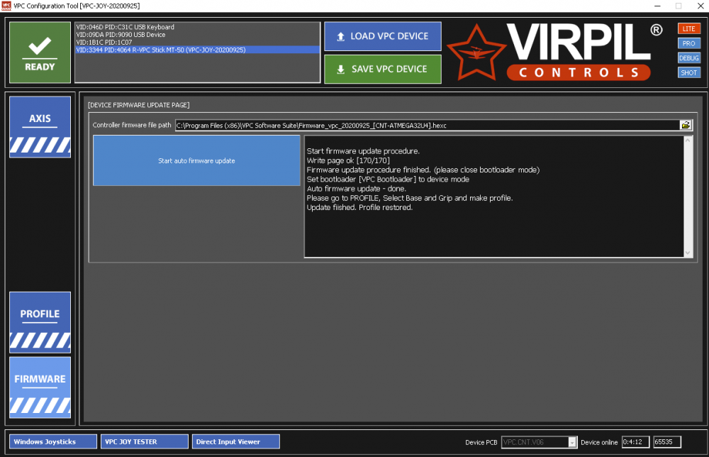This screenshot has height=457, width=709.
Task: Click the 'Please go to PROFILE' log line
Action: tap(410, 198)
